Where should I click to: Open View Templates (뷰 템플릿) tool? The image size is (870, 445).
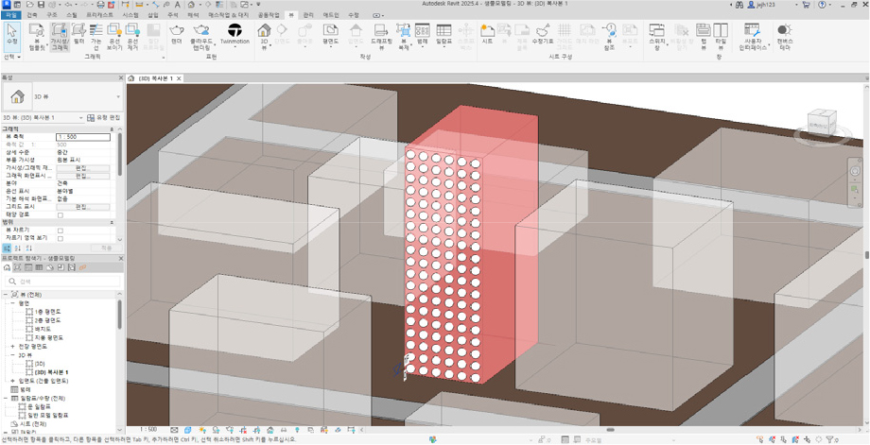[x=37, y=37]
